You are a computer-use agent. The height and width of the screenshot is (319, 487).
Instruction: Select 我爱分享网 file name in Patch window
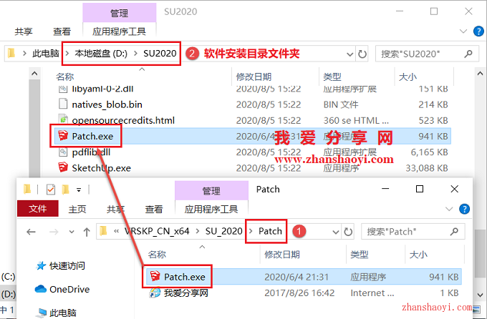click(x=185, y=293)
